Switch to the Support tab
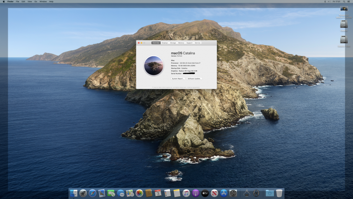 pyautogui.click(x=190, y=43)
